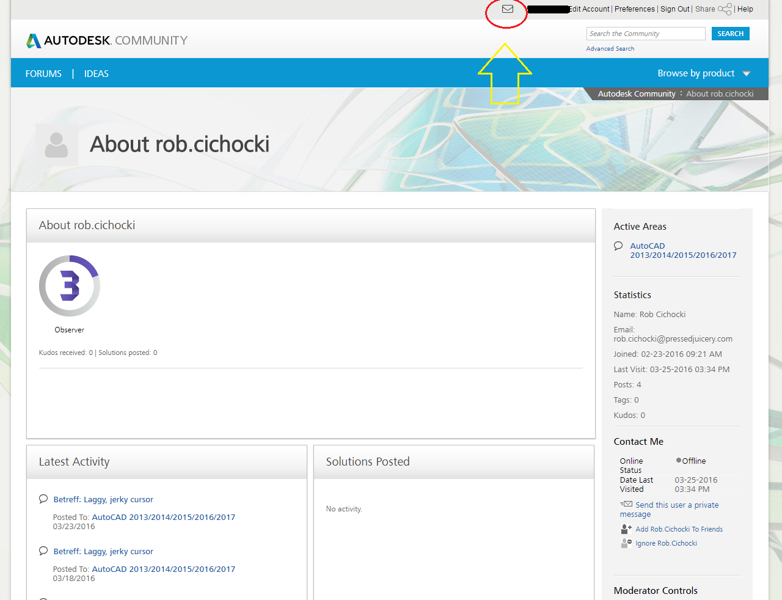Click the Autodesk Community breadcrumb link
This screenshot has height=600, width=782.
click(x=637, y=93)
